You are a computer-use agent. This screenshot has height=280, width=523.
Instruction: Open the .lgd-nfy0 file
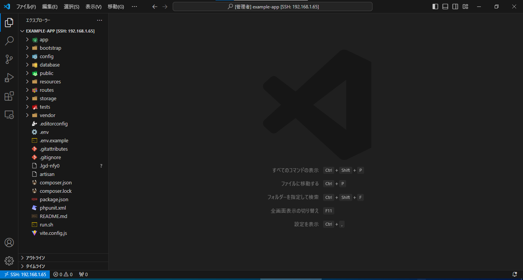pyautogui.click(x=64, y=166)
